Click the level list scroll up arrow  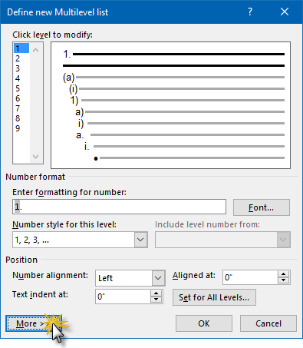pyautogui.click(x=36, y=50)
